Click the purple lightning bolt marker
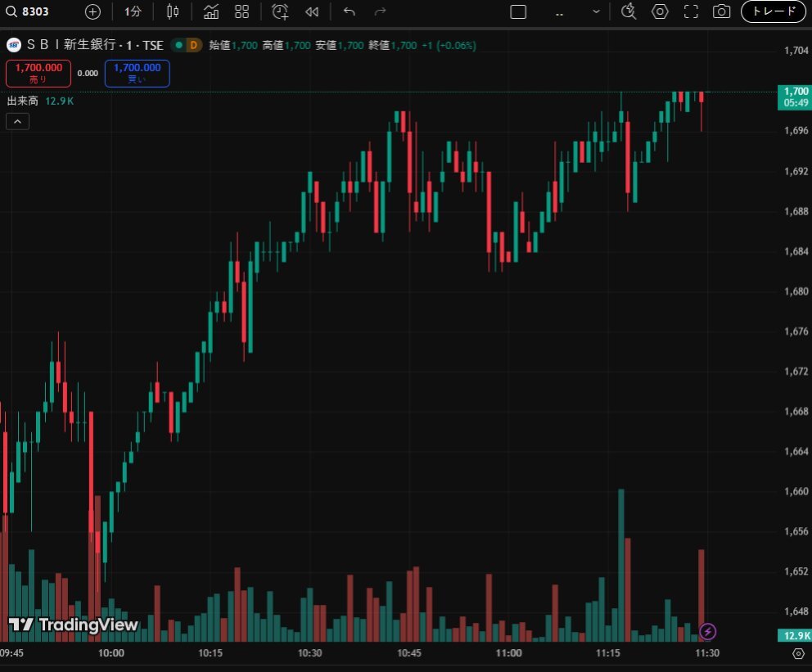The width and height of the screenshot is (812, 672). [x=708, y=631]
